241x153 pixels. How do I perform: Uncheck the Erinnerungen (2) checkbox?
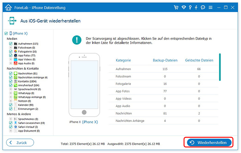10,109
